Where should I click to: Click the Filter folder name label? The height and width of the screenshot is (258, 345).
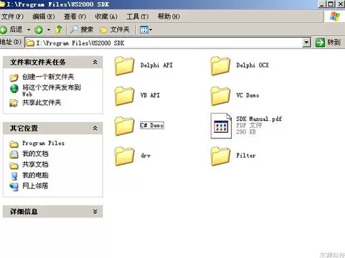(246, 155)
